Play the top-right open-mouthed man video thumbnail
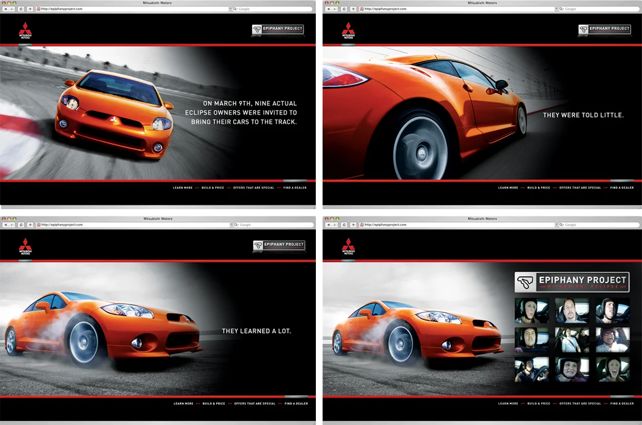The width and height of the screenshot is (642, 425). (x=613, y=311)
